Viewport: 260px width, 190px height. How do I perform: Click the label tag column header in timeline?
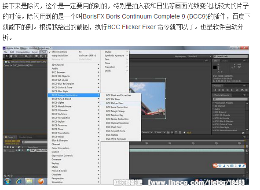[19, 147]
